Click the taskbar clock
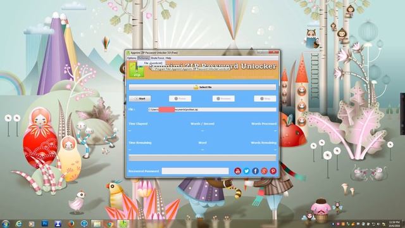 click(394, 224)
